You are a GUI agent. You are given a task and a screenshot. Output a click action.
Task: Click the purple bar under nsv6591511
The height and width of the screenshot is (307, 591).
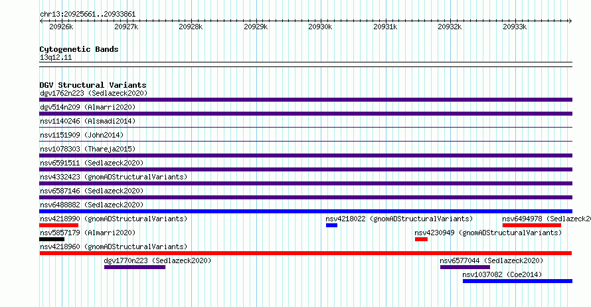point(305,169)
